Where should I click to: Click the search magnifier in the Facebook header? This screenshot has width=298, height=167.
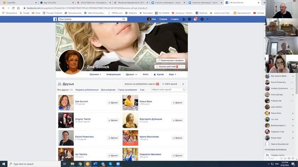pyautogui.click(x=124, y=19)
